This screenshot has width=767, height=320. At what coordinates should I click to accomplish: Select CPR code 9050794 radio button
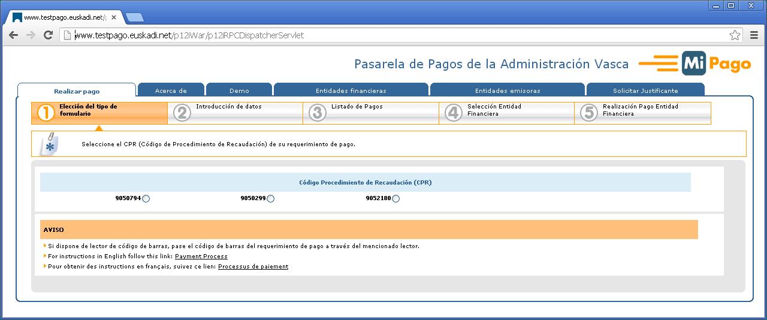click(146, 199)
